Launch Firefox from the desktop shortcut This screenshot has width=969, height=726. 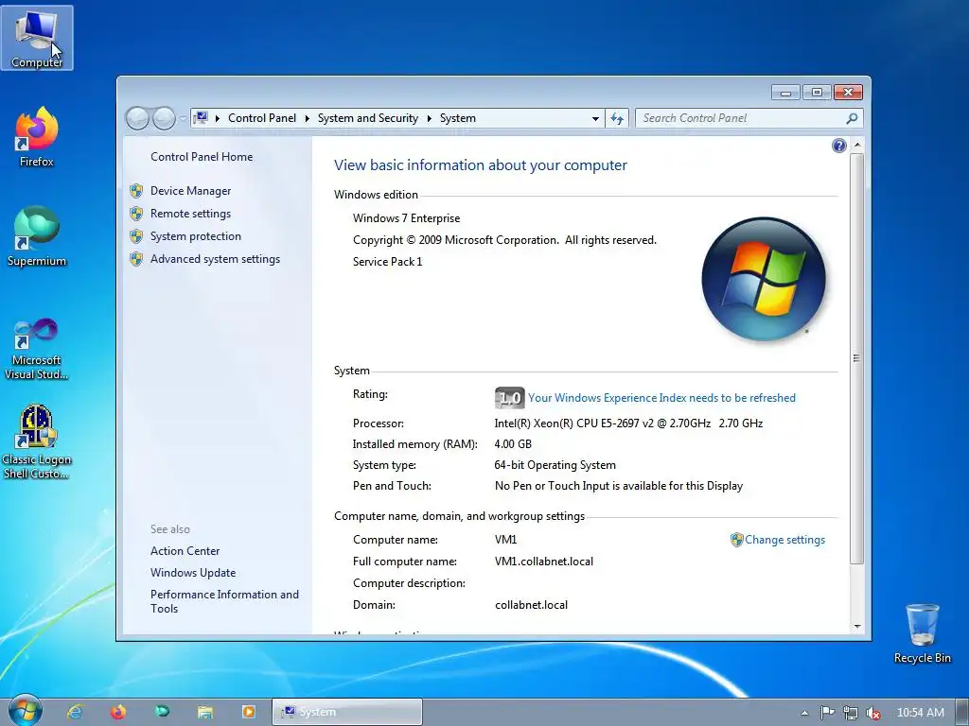(37, 137)
